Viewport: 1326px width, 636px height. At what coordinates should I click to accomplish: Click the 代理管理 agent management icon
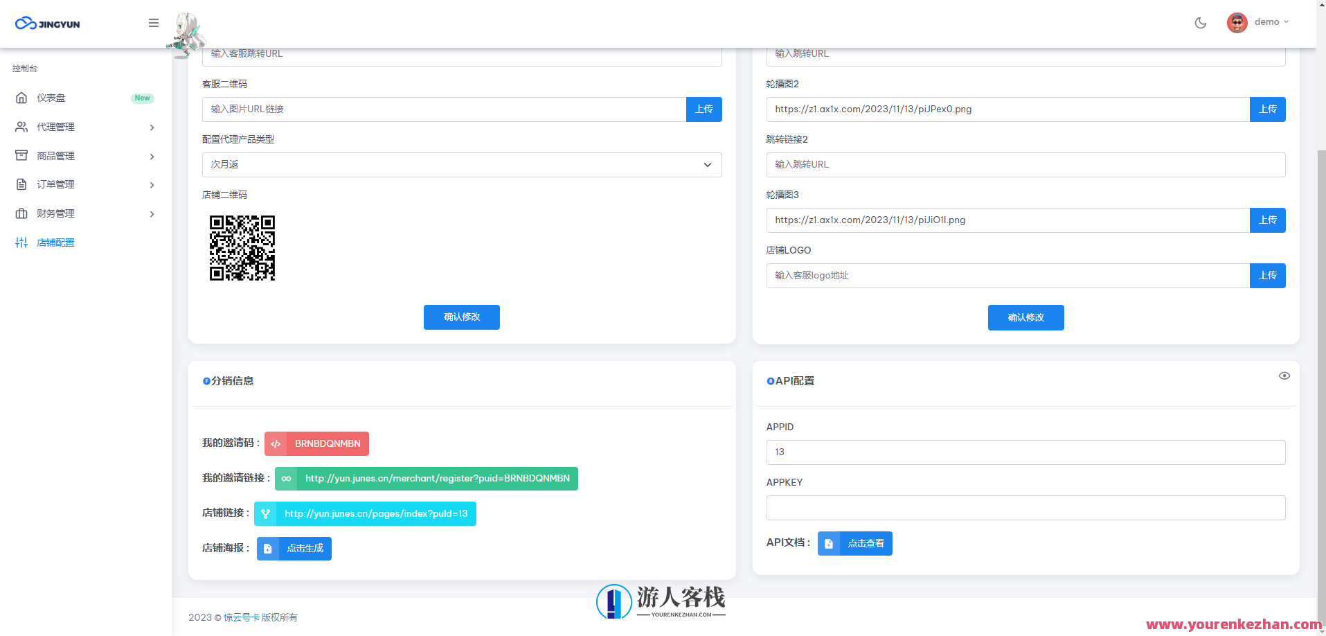[21, 127]
